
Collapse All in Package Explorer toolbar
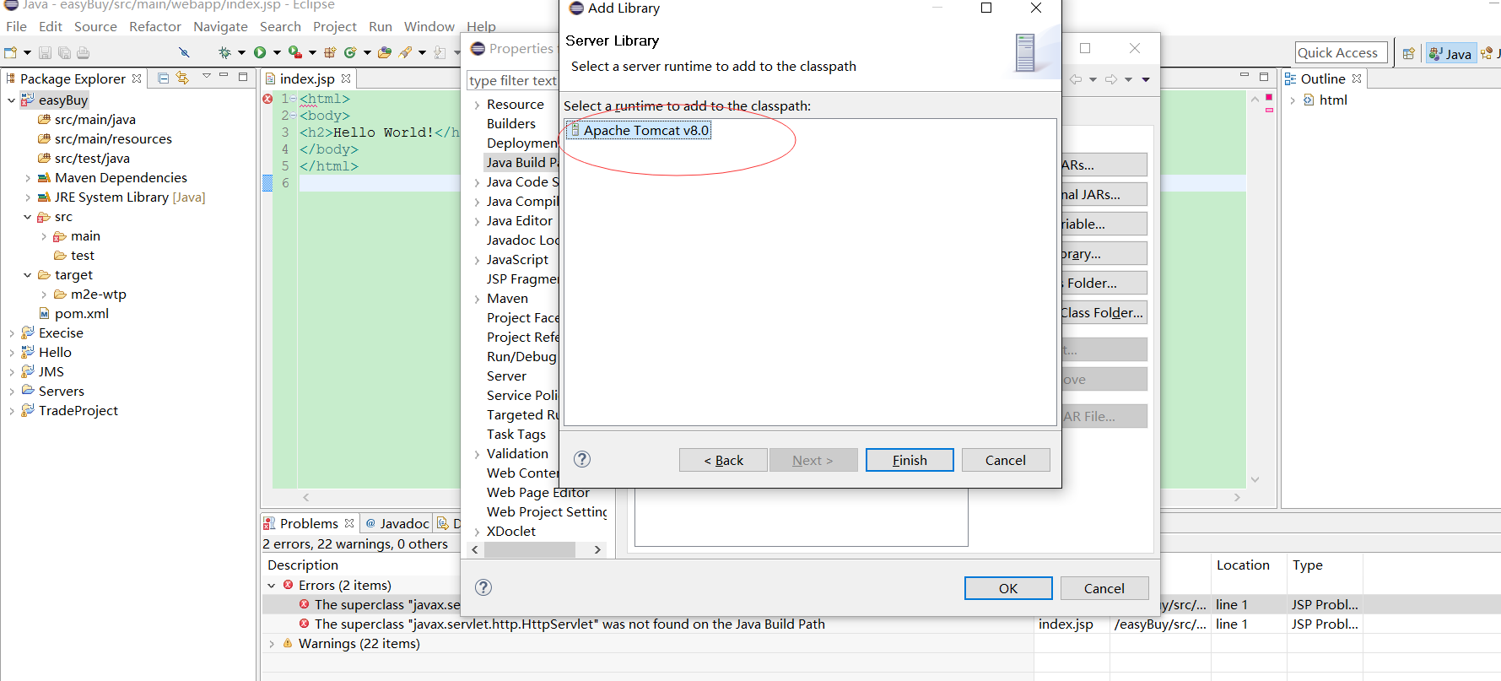click(164, 78)
